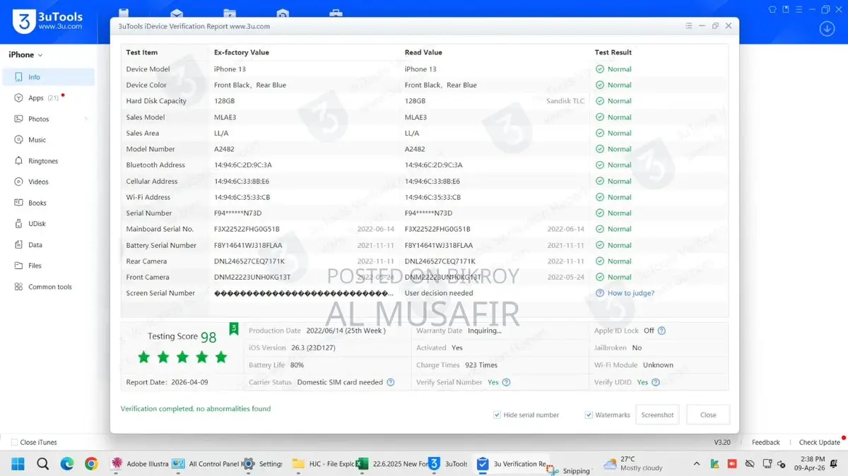Open How to judge? link
Viewport: 848px width, 476px height.
(630, 293)
